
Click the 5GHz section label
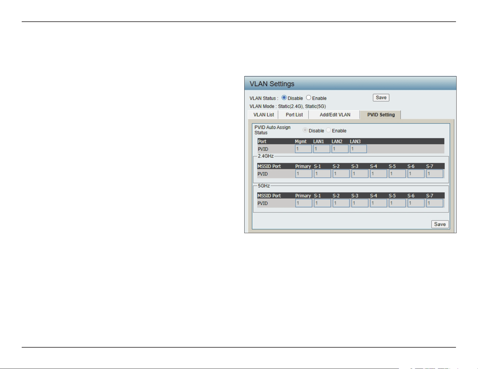pyautogui.click(x=264, y=186)
